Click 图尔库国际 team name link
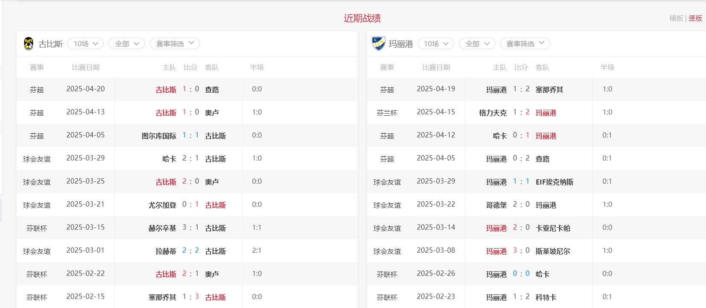The width and height of the screenshot is (706, 308). click(x=159, y=136)
